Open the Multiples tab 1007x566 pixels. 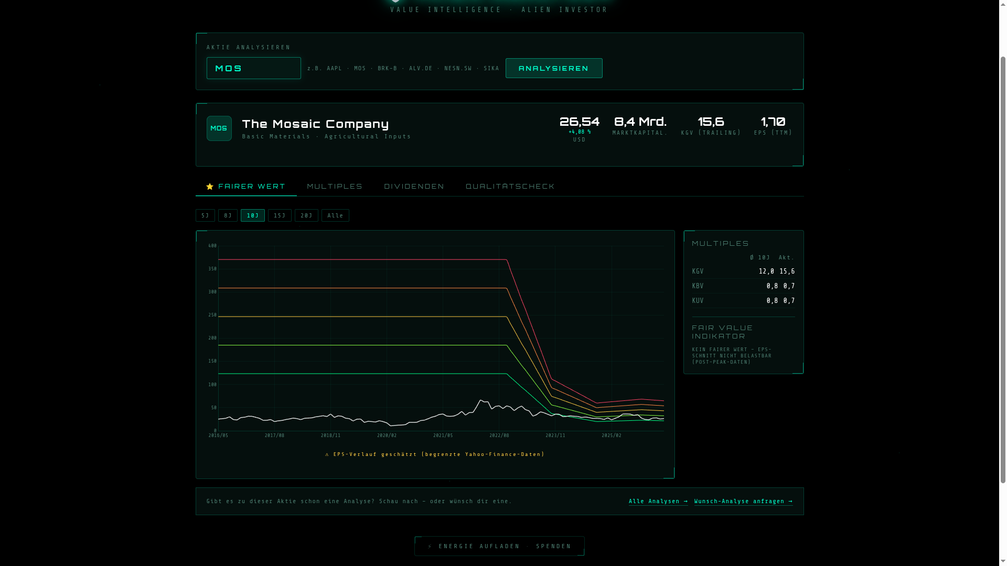[335, 187]
